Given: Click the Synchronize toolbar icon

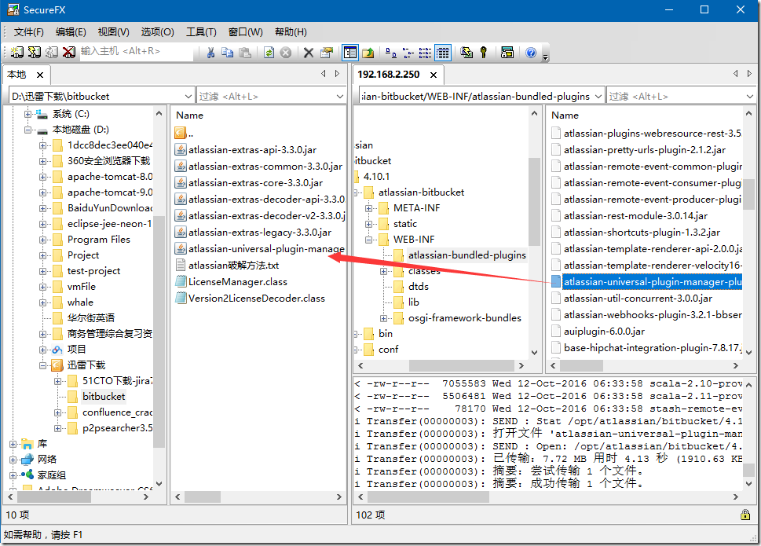Looking at the screenshot, I should 466,53.
